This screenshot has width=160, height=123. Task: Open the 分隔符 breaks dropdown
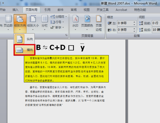59,17
